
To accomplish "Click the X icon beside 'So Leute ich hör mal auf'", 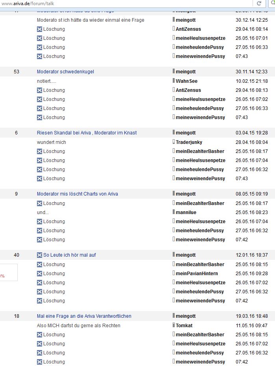I will pos(39,255).
